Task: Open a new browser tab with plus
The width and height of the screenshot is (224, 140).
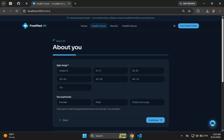Action: coord(75,4)
